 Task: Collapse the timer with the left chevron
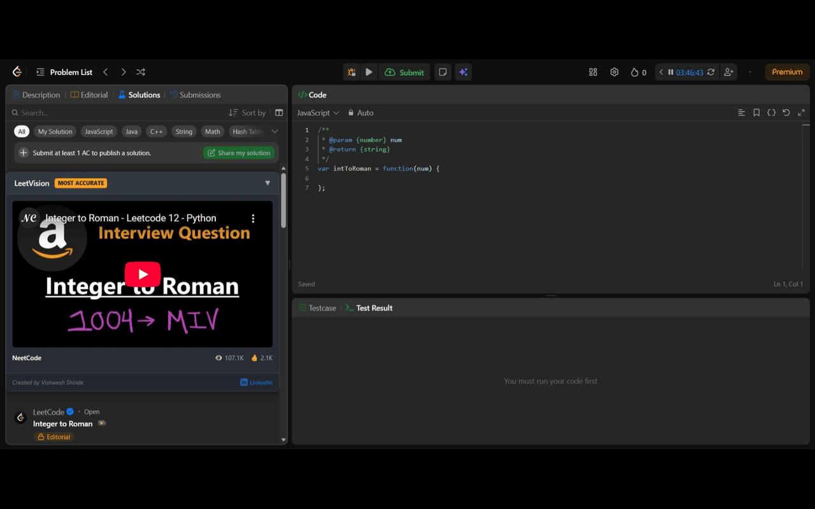pos(661,72)
